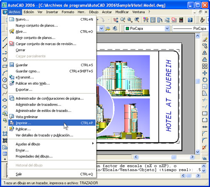Choose Propiedades del dibujo... entry

[52, 156]
